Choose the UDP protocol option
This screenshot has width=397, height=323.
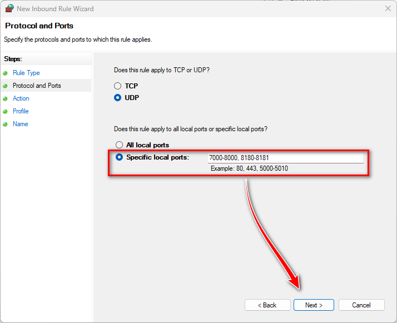point(117,98)
